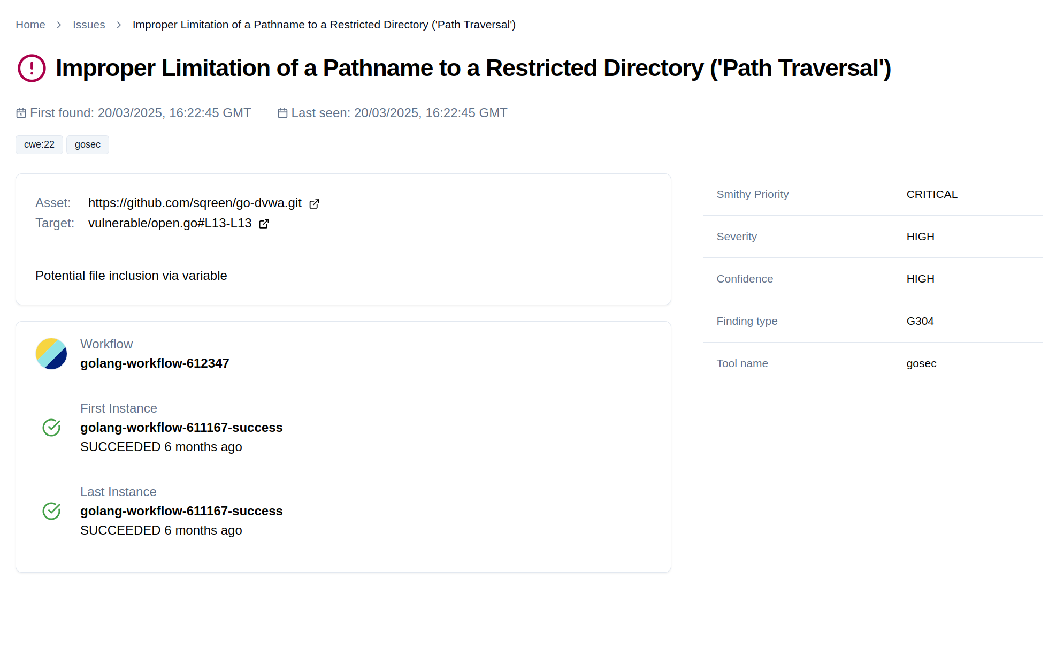Open asset link external icon
Screen dimensions: 1064x662
(315, 204)
